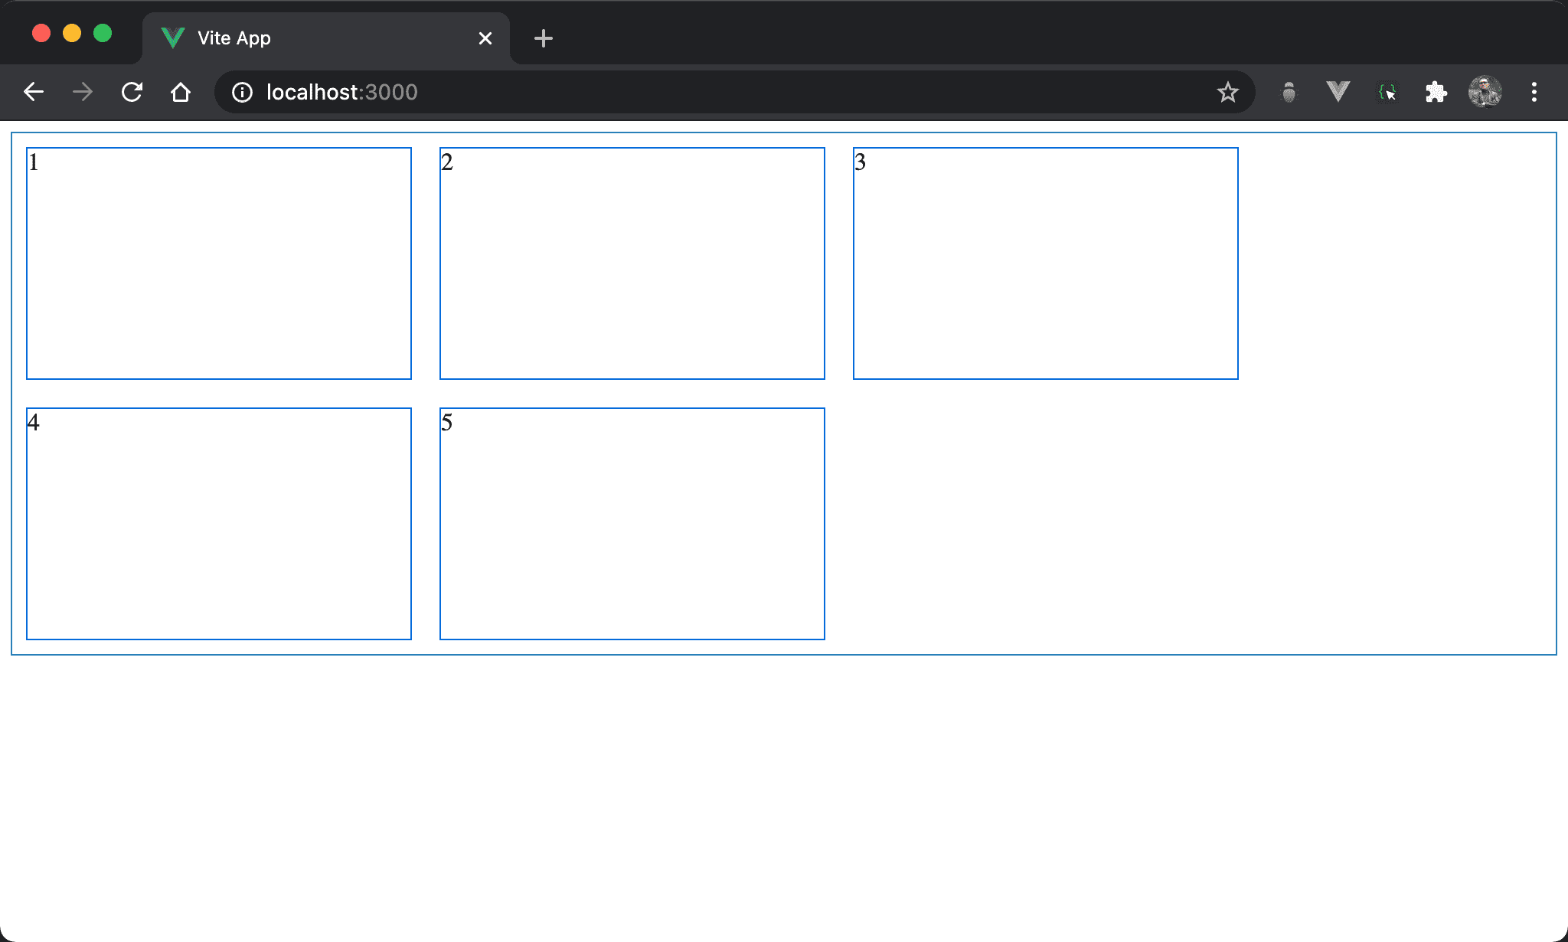Open the Vue devtools extension icon

click(x=1338, y=92)
